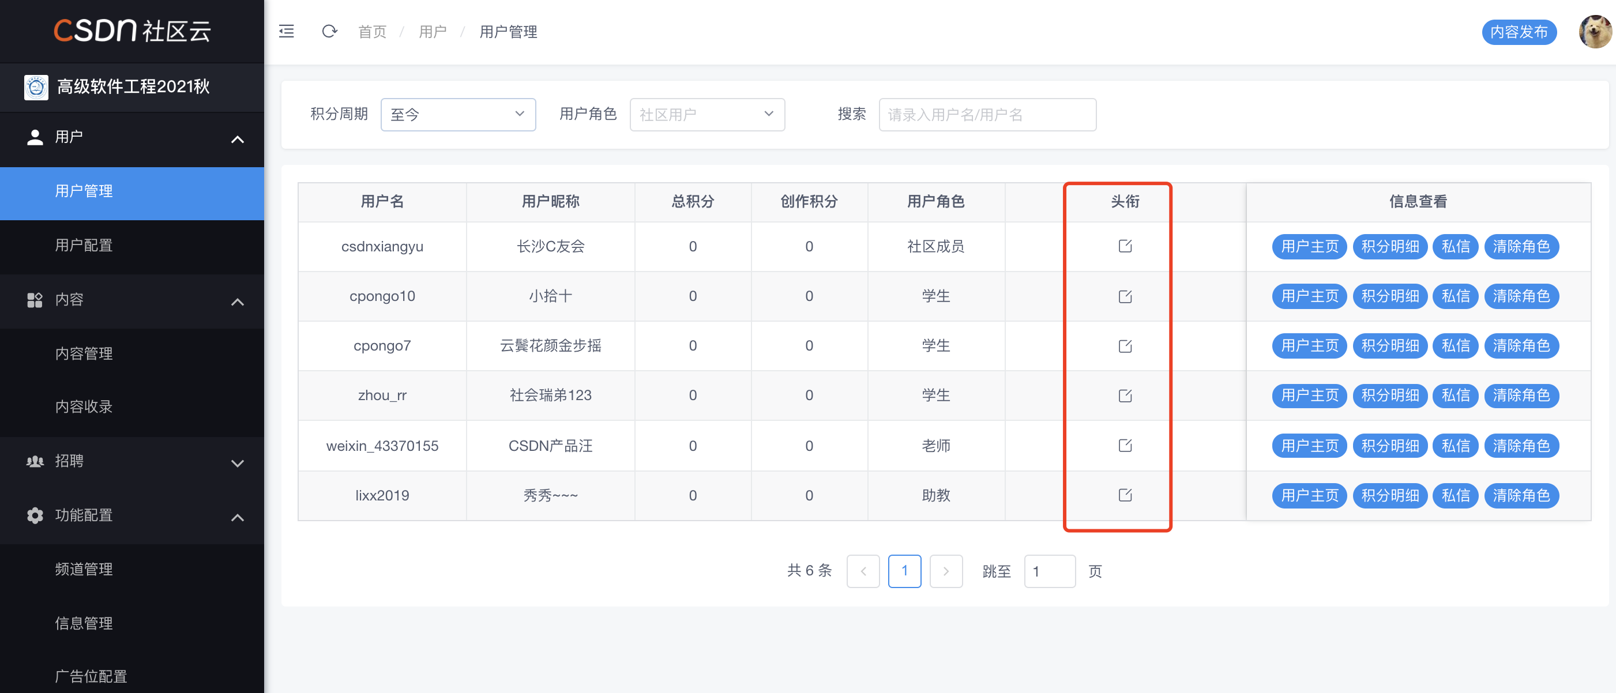Open the 用户角色 dropdown
The height and width of the screenshot is (693, 1616).
706,114
